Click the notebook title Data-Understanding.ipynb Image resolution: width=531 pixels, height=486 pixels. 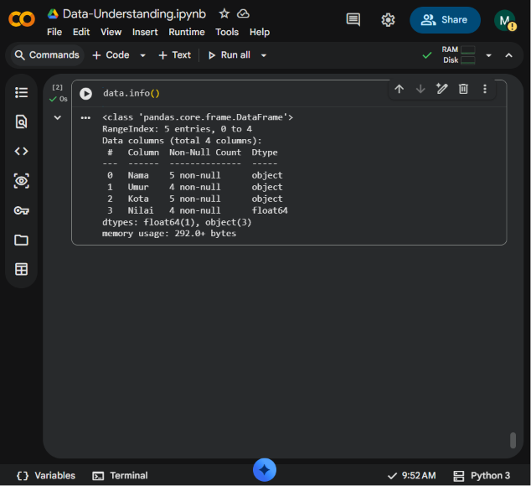point(134,14)
